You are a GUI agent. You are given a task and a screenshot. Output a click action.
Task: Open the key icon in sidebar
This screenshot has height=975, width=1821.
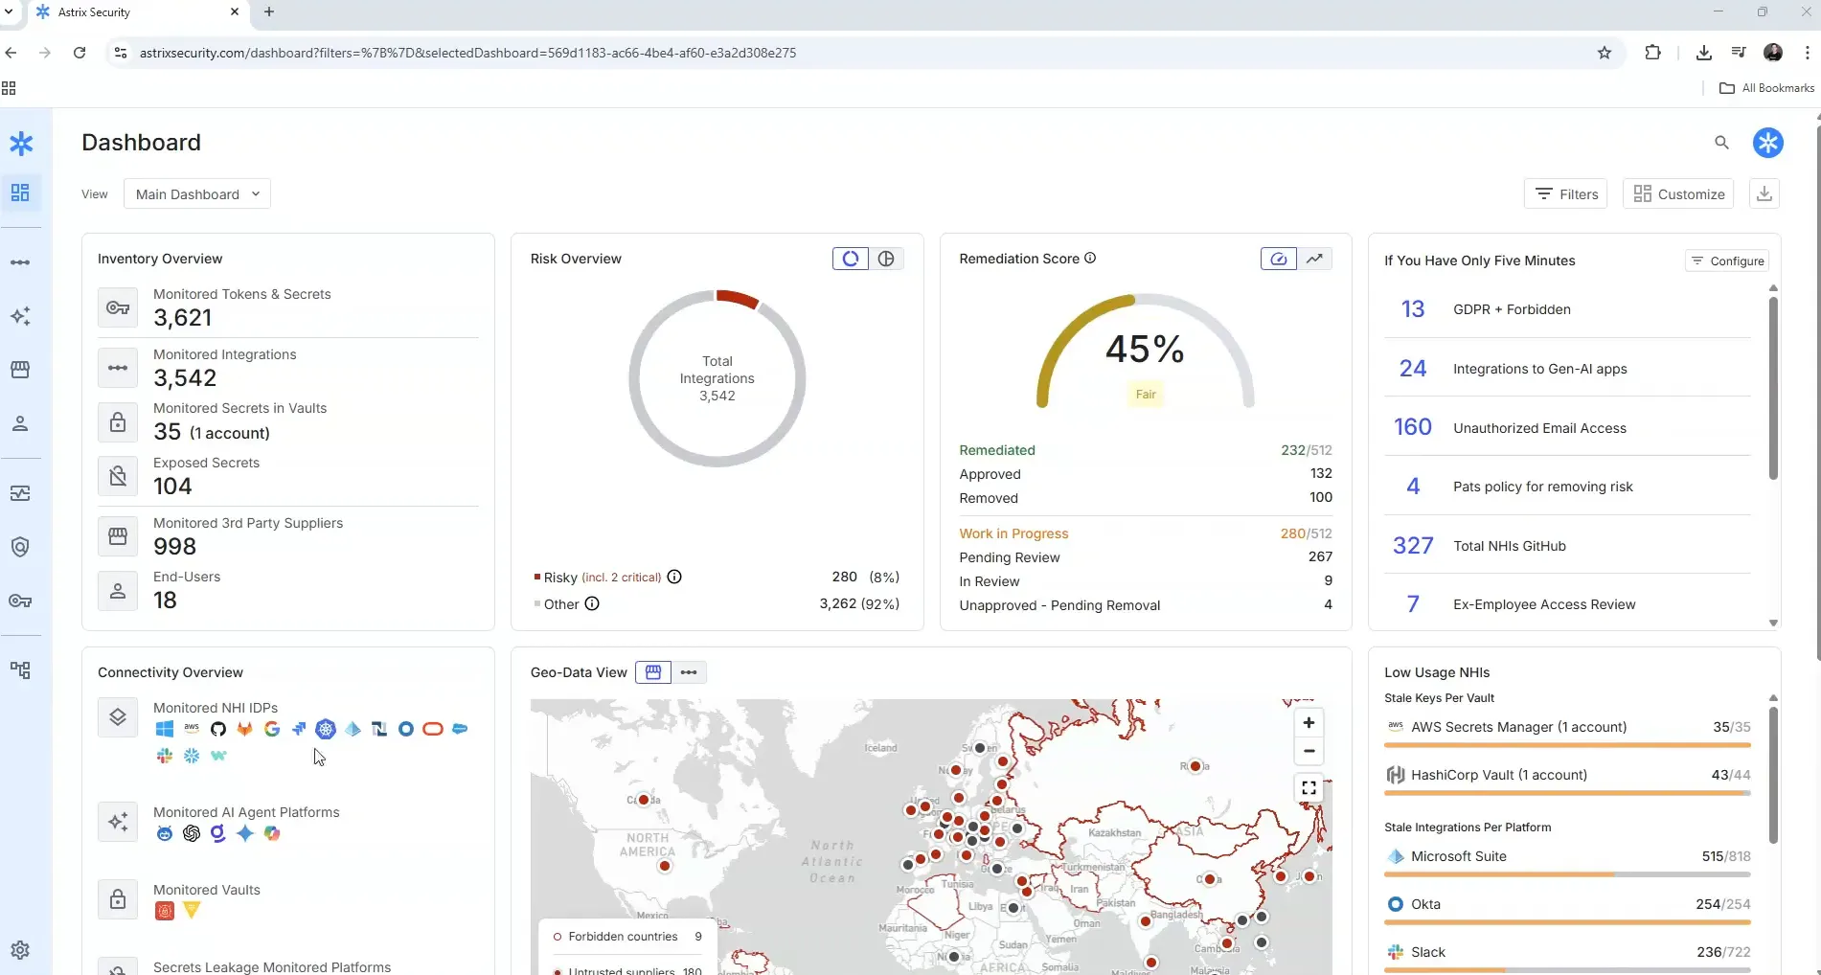coord(20,601)
